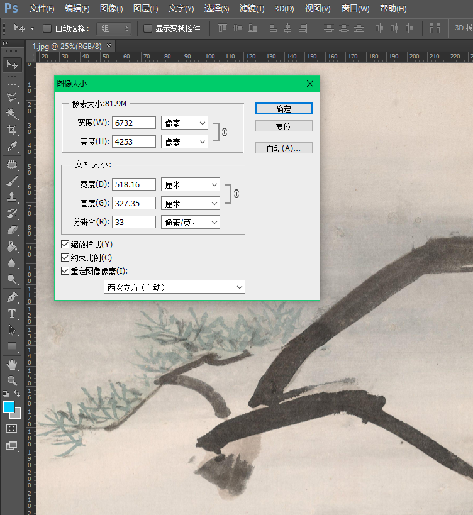This screenshot has height=515, width=473.
Task: Toggle document size chain link
Action: point(237,194)
